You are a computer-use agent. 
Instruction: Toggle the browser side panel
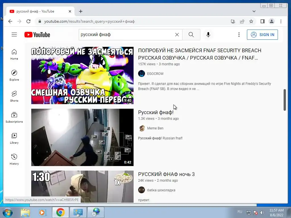[x=262, y=21]
